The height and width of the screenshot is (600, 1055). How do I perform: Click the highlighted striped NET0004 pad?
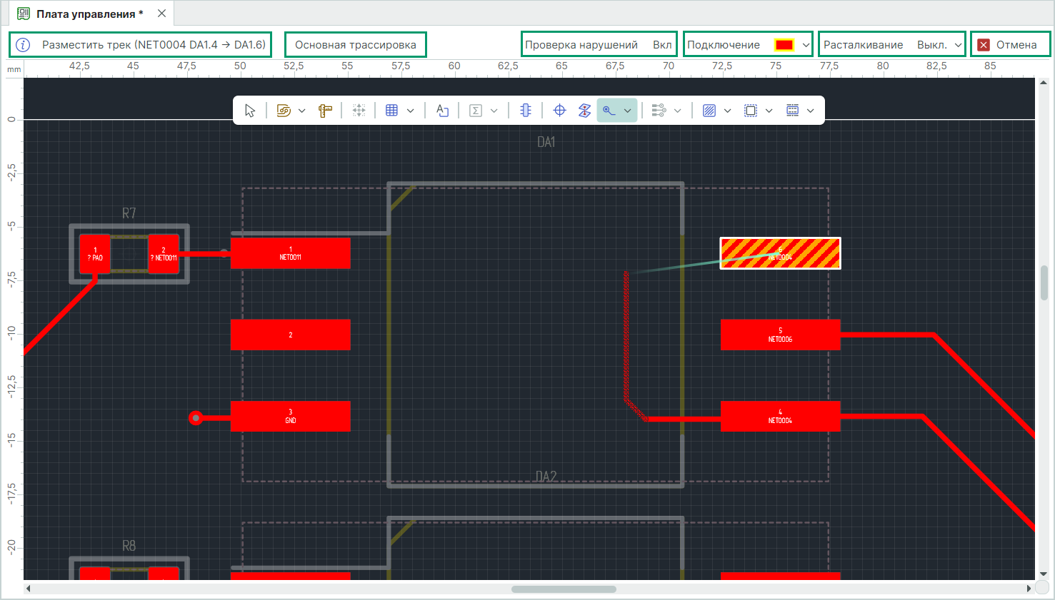(x=780, y=253)
